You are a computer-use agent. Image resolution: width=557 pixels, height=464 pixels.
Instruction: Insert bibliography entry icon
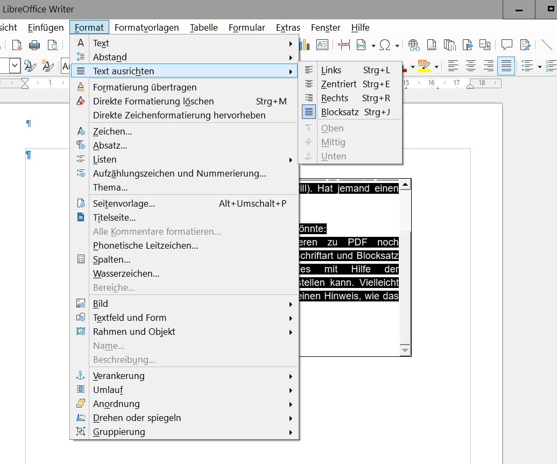[x=450, y=45]
